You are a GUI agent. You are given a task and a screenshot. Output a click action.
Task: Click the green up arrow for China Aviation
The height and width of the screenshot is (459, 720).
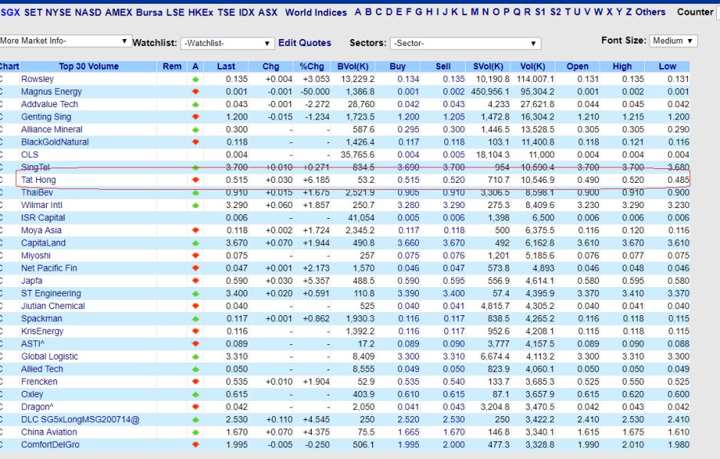(195, 432)
